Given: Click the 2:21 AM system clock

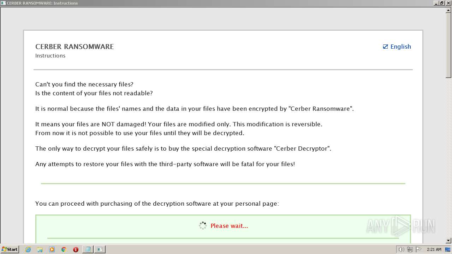Looking at the screenshot, I should pos(434,249).
